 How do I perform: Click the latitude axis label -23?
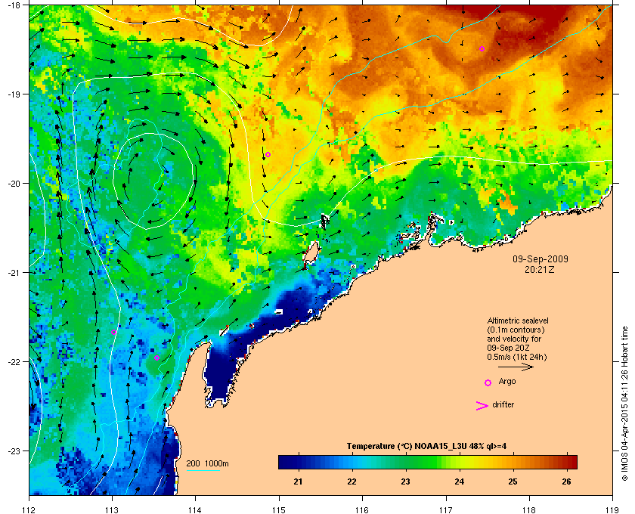coord(14,451)
